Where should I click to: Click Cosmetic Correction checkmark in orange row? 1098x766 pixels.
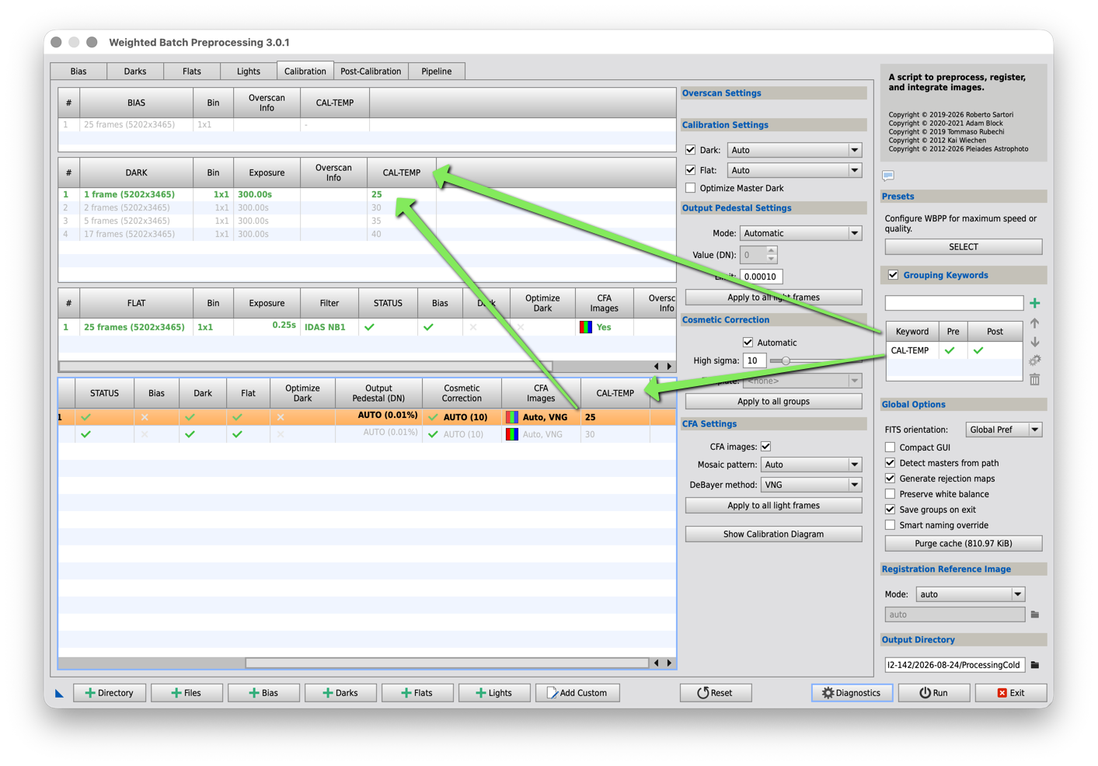(x=434, y=417)
